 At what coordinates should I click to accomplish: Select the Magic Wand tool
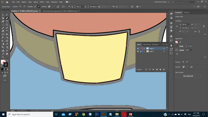click(x=7, y=15)
